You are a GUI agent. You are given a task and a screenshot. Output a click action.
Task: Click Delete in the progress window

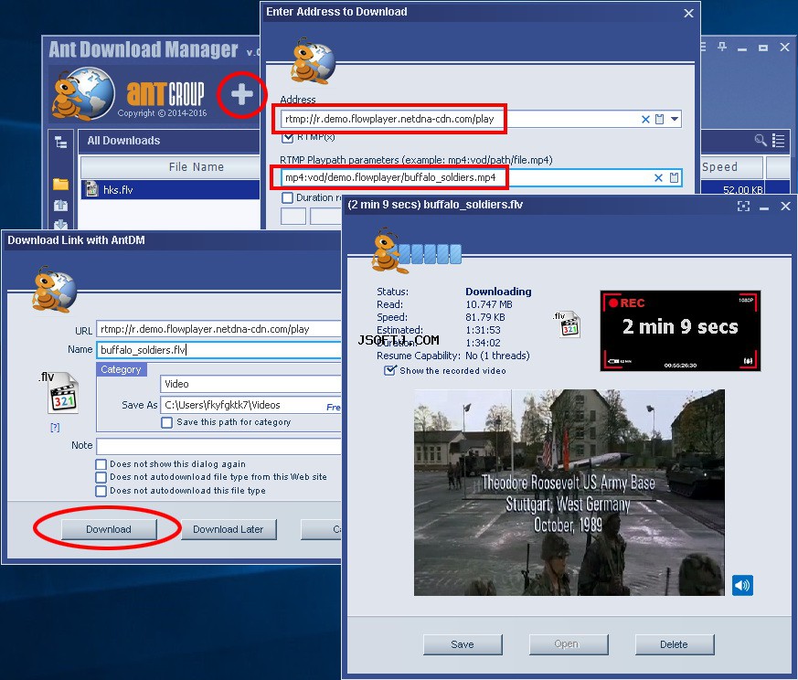coord(674,644)
